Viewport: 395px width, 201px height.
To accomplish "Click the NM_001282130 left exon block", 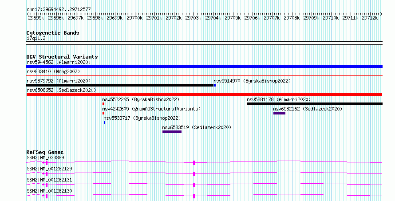I will [x=47, y=196].
